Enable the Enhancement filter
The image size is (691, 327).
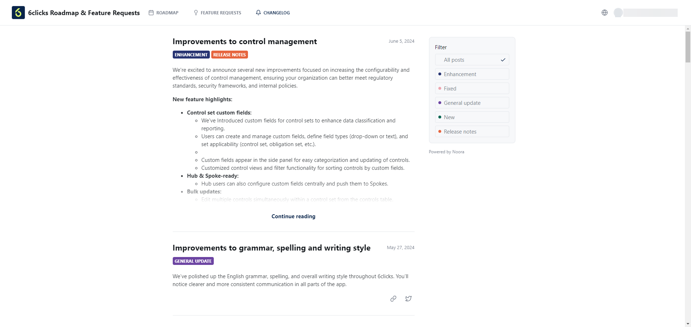tap(472, 74)
